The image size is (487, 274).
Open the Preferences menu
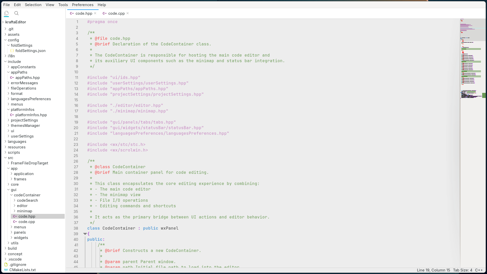(82, 5)
